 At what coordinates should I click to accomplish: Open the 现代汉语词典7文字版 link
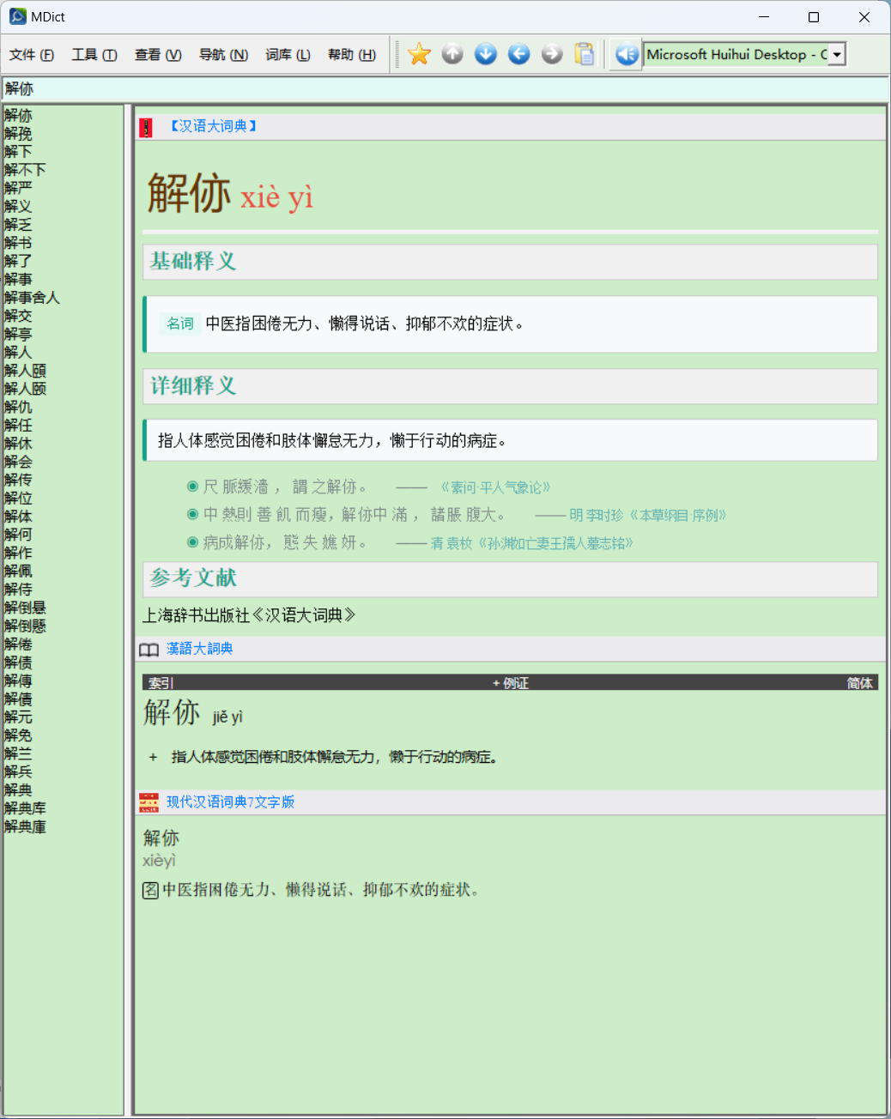click(x=230, y=801)
